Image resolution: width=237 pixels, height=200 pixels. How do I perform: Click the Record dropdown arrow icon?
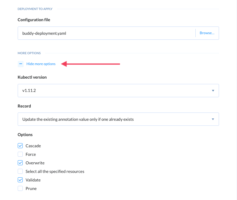click(213, 119)
